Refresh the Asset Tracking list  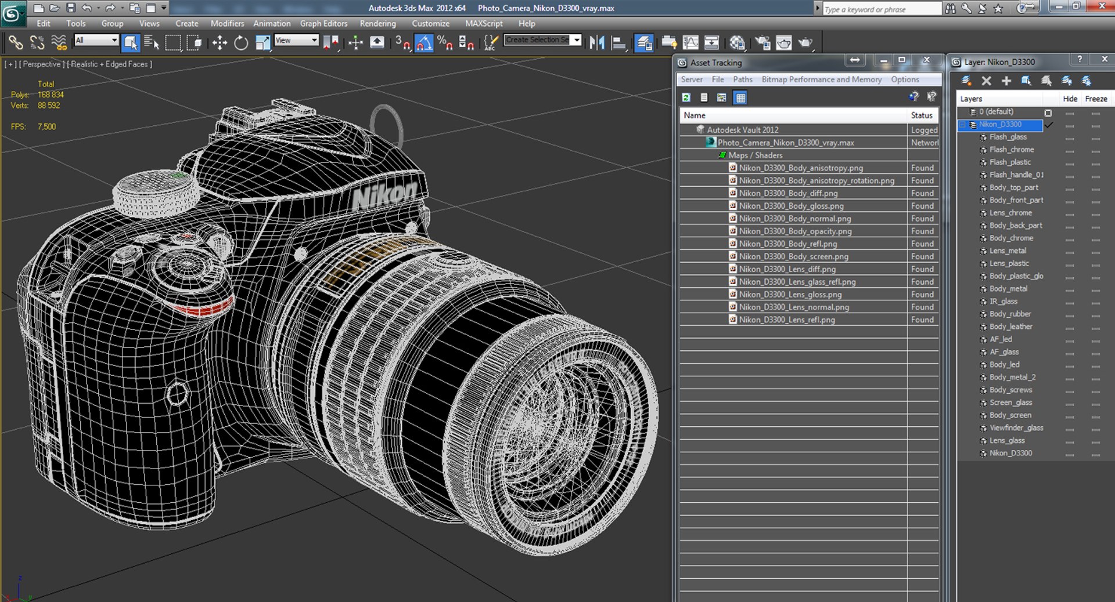point(686,97)
